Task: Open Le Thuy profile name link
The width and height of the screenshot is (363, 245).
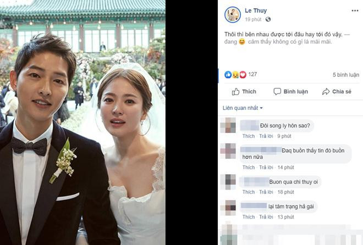Action: (256, 10)
